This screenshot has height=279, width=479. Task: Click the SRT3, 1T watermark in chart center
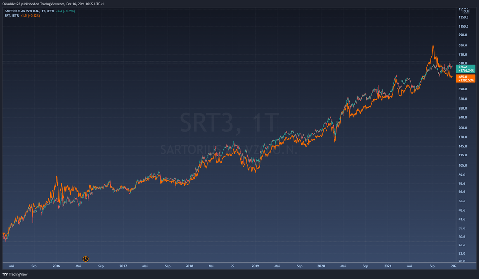coord(229,123)
